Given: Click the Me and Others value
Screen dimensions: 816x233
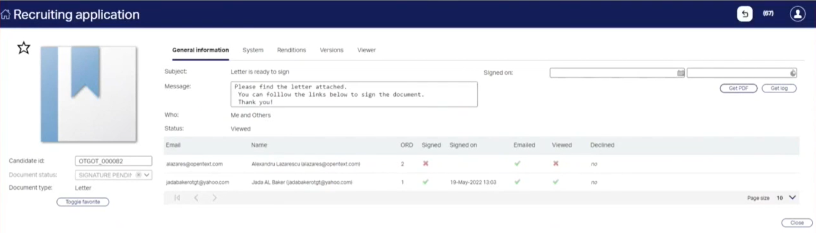Looking at the screenshot, I should coord(250,115).
